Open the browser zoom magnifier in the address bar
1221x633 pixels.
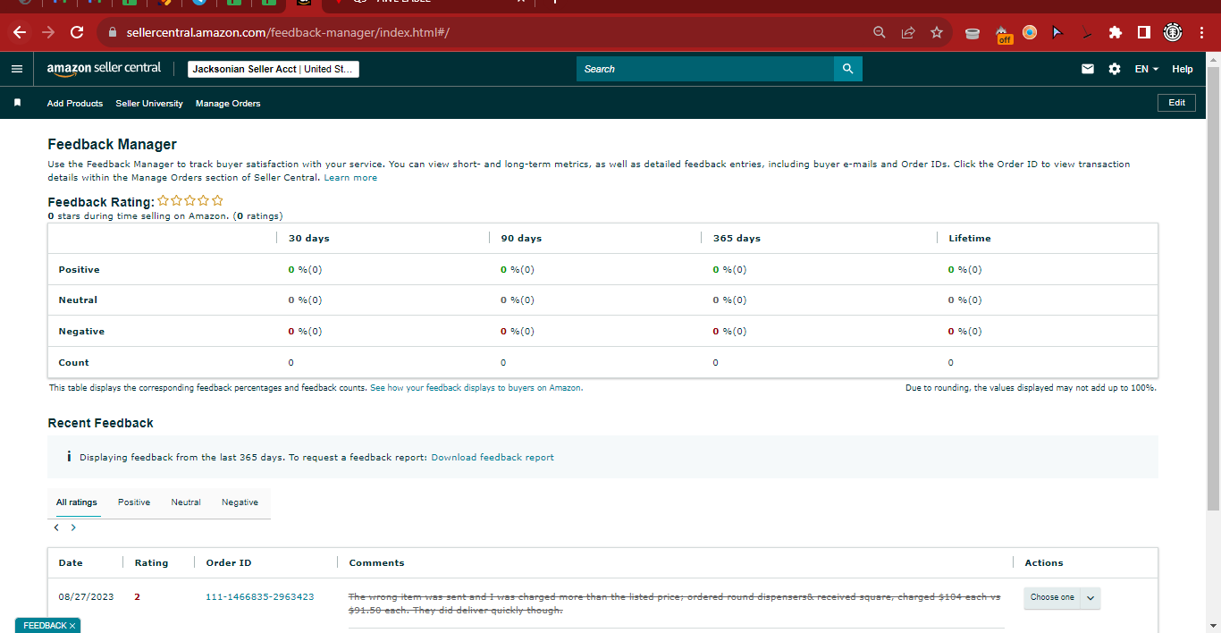(880, 32)
